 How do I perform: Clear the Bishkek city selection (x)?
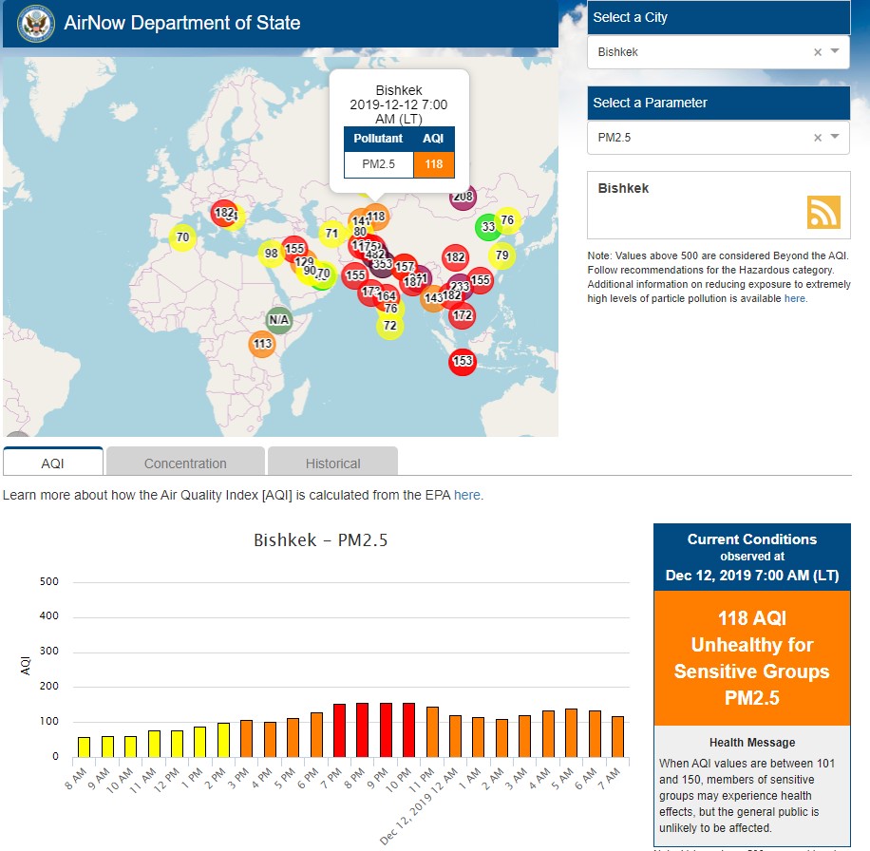[x=817, y=52]
